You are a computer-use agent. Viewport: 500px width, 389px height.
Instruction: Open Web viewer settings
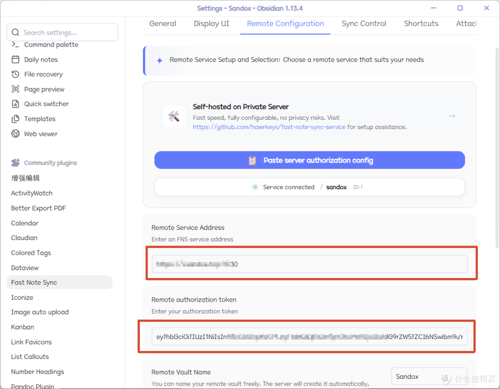(41, 134)
